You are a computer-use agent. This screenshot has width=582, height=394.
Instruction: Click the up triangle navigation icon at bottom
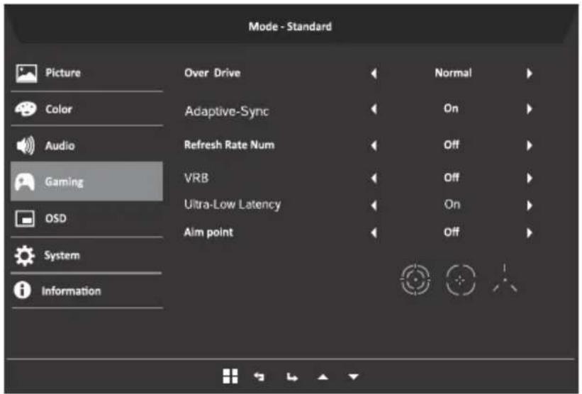click(x=323, y=377)
